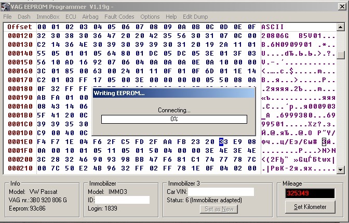Click the Writing EEPROM dialog title bar
This screenshot has width=349, height=223.
[x=174, y=93]
